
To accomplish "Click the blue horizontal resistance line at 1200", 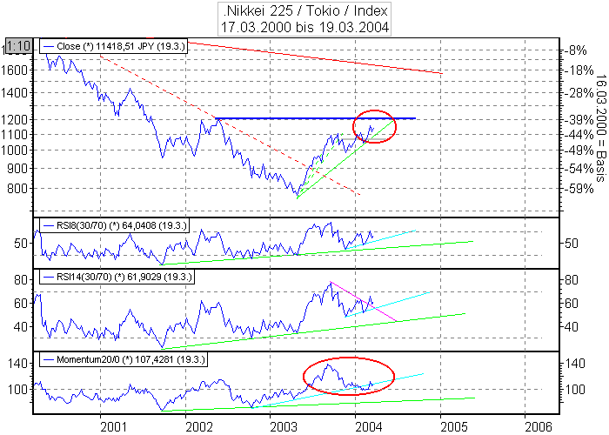I will (x=315, y=118).
